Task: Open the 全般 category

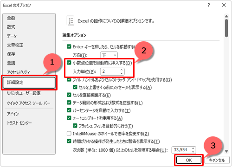Action: coord(11,18)
